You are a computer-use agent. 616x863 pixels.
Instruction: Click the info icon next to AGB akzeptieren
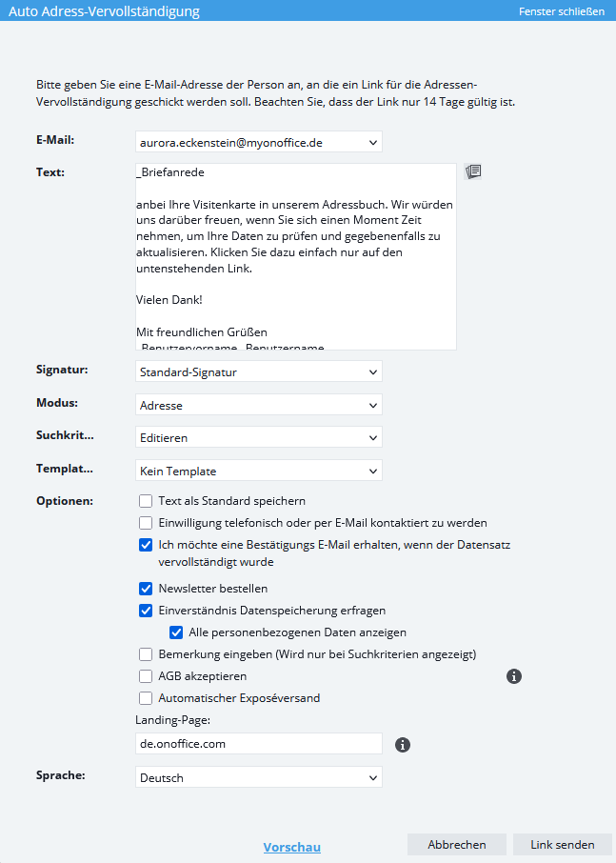pos(514,676)
